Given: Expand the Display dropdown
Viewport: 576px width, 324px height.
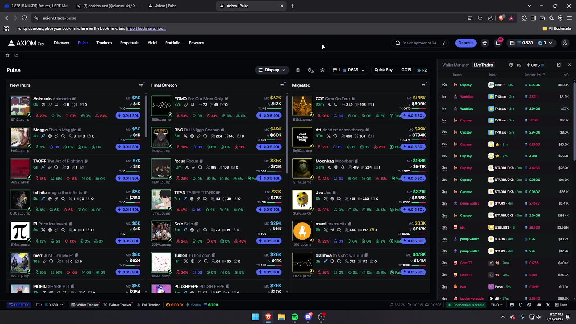Looking at the screenshot, I should [272, 70].
